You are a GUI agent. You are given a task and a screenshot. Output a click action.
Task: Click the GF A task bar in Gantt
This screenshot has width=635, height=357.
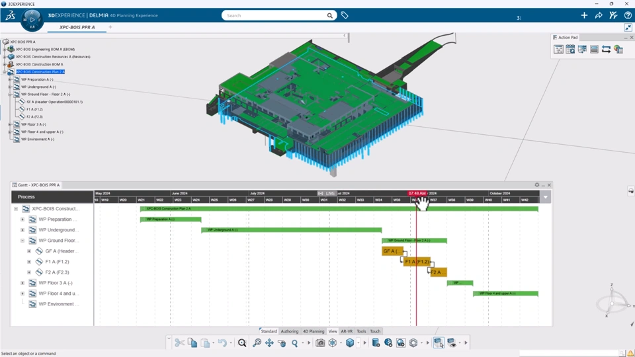point(392,251)
